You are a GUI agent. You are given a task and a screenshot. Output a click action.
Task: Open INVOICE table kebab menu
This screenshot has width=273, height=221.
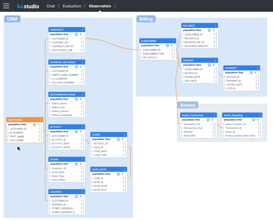(216, 60)
